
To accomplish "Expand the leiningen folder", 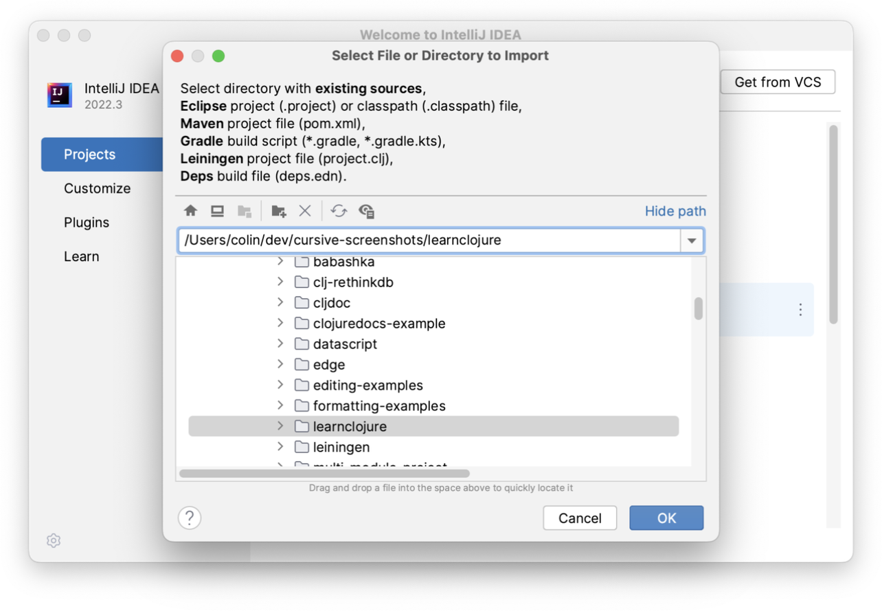I will tap(280, 447).
